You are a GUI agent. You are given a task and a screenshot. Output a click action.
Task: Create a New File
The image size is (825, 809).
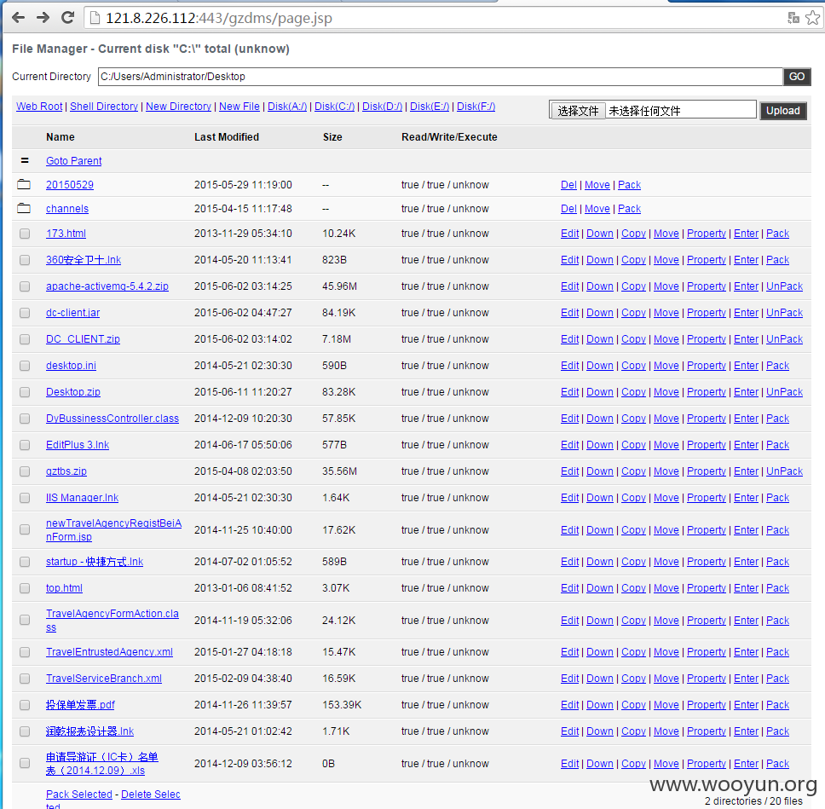coord(239,107)
